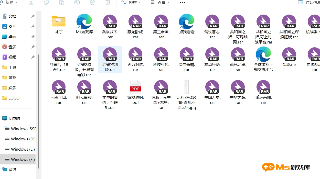Toggle the 详细信息 details pane
The height and width of the screenshot is (179, 320).
click(x=309, y=3)
